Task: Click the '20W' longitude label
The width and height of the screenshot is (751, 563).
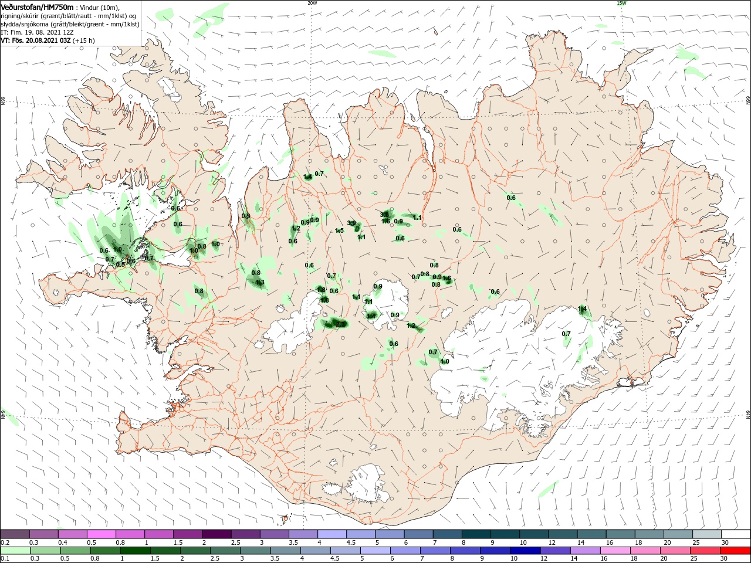Action: pyautogui.click(x=312, y=3)
